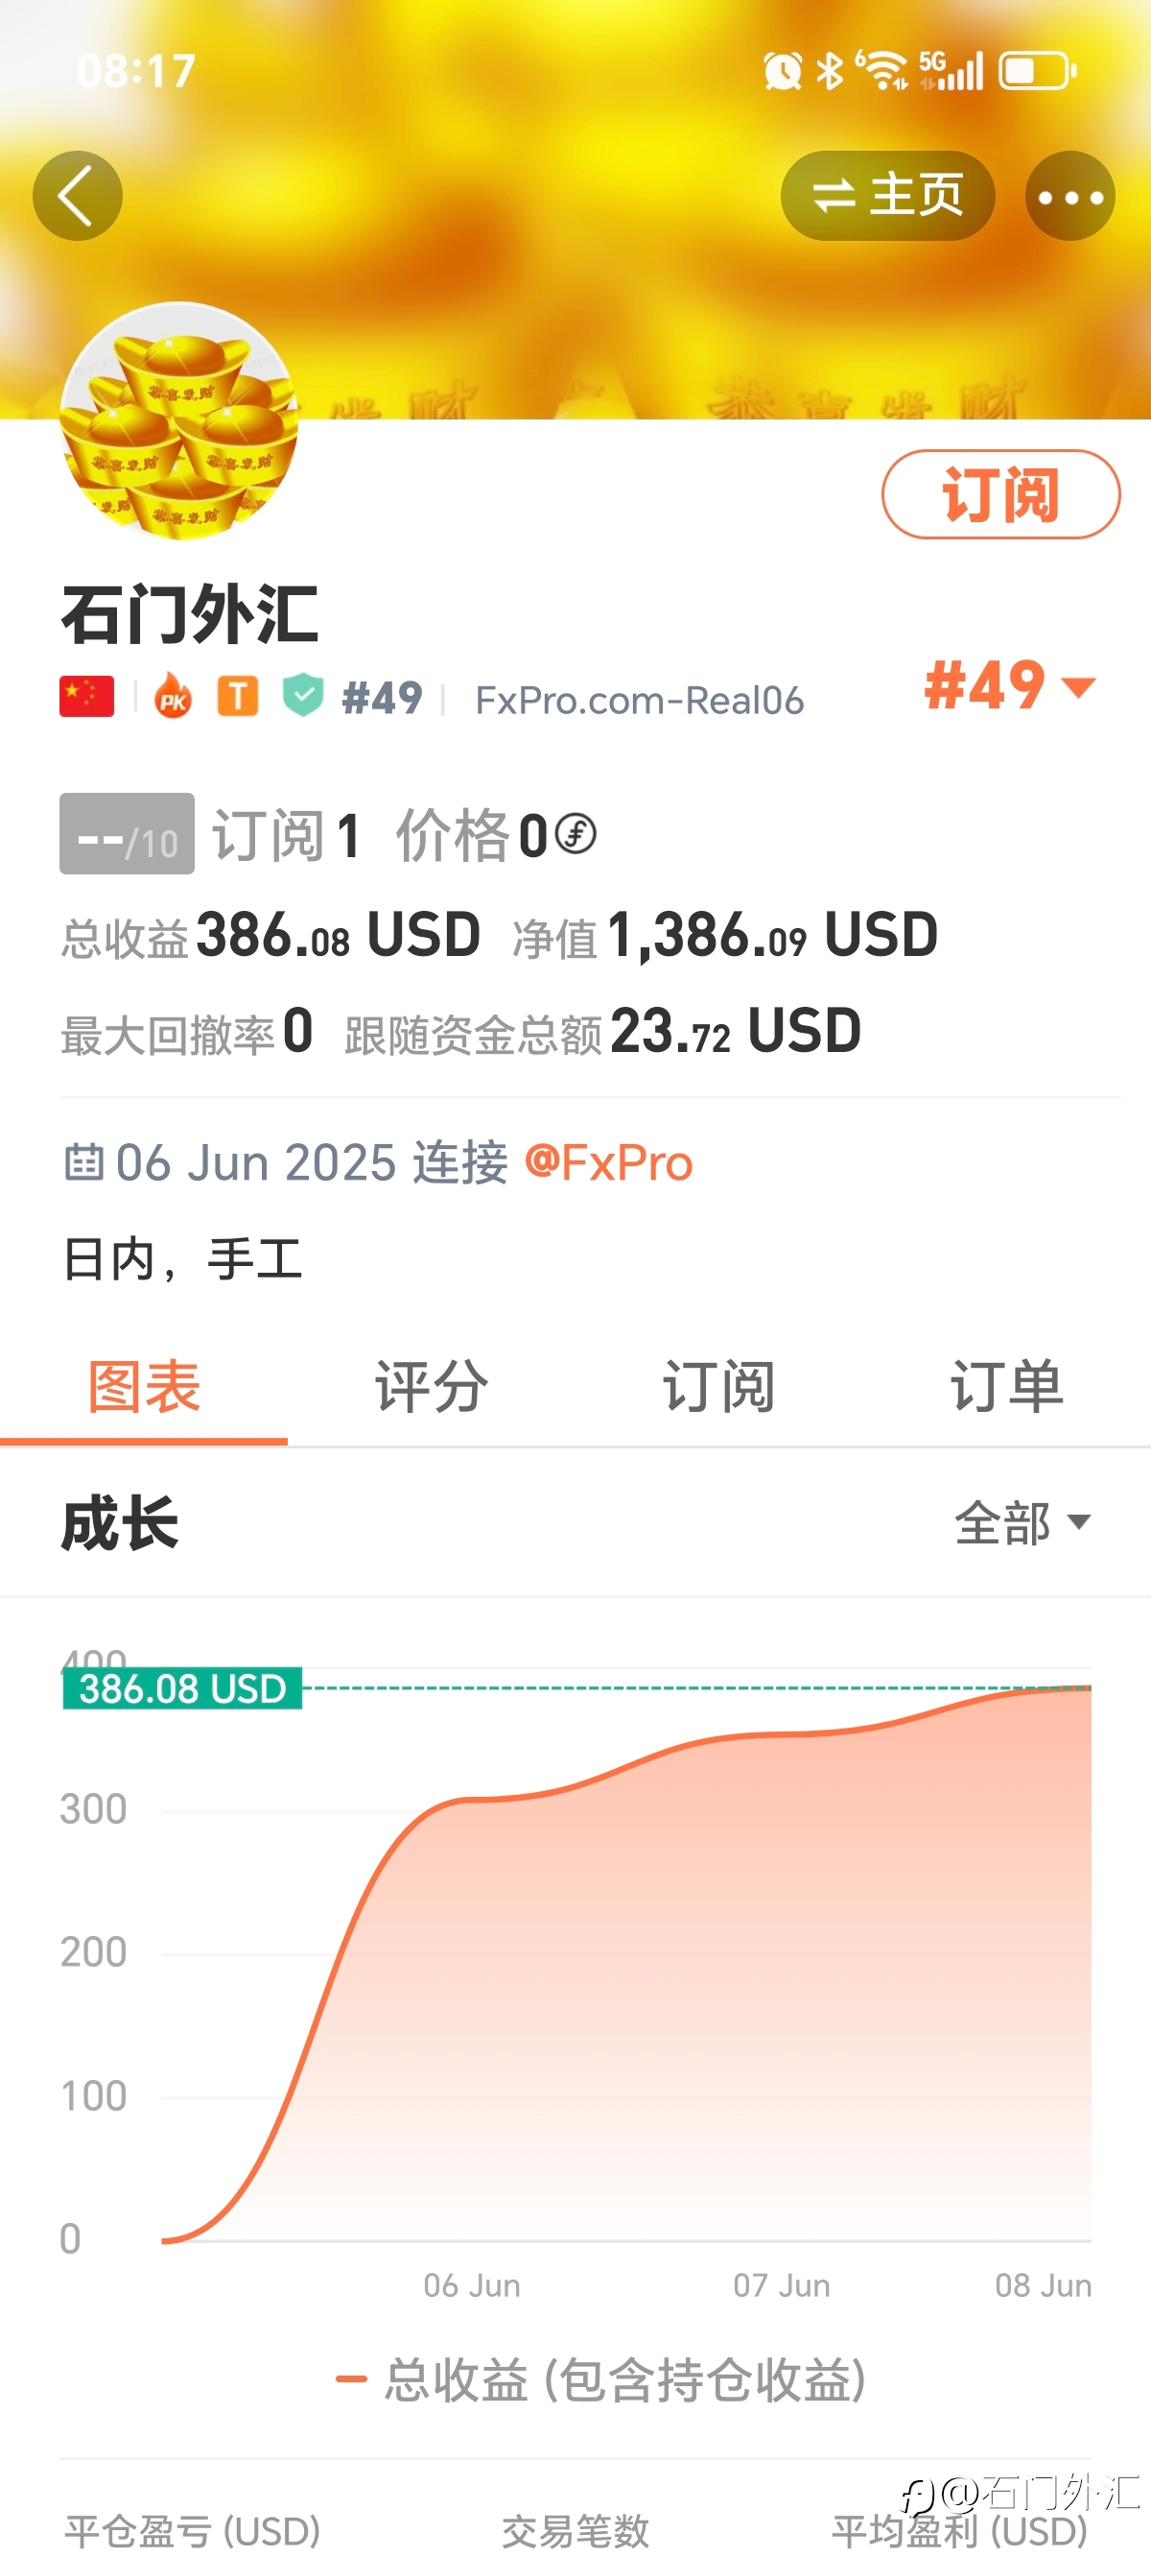This screenshot has width=1151, height=2557.
Task: Switch to 主页 homepage view
Action: [x=887, y=196]
